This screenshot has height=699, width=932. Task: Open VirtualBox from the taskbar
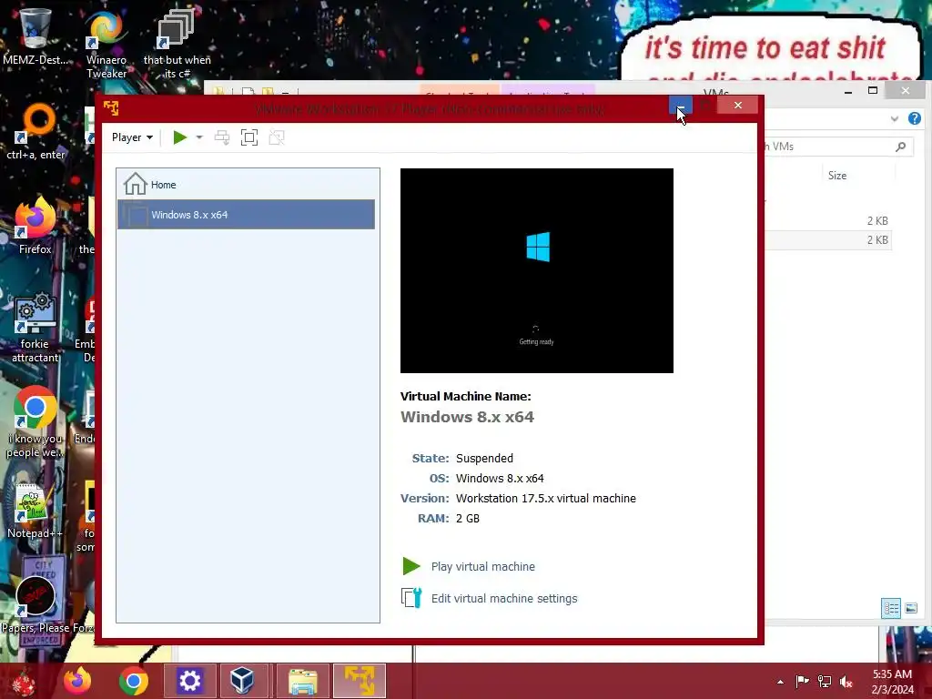(242, 681)
